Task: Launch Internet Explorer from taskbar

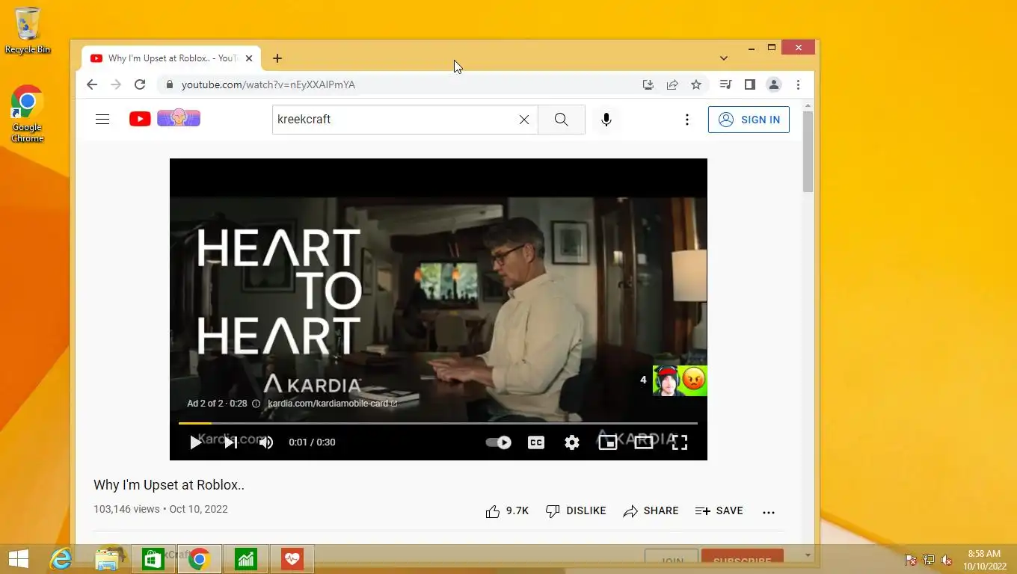Action: pyautogui.click(x=61, y=558)
